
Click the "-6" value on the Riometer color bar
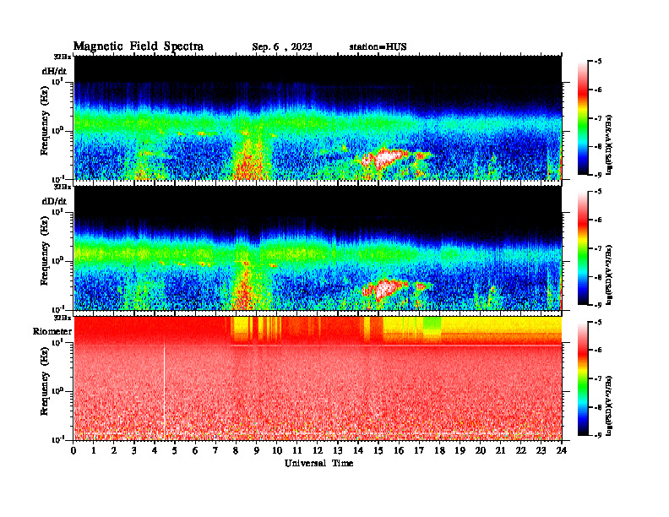tap(597, 351)
